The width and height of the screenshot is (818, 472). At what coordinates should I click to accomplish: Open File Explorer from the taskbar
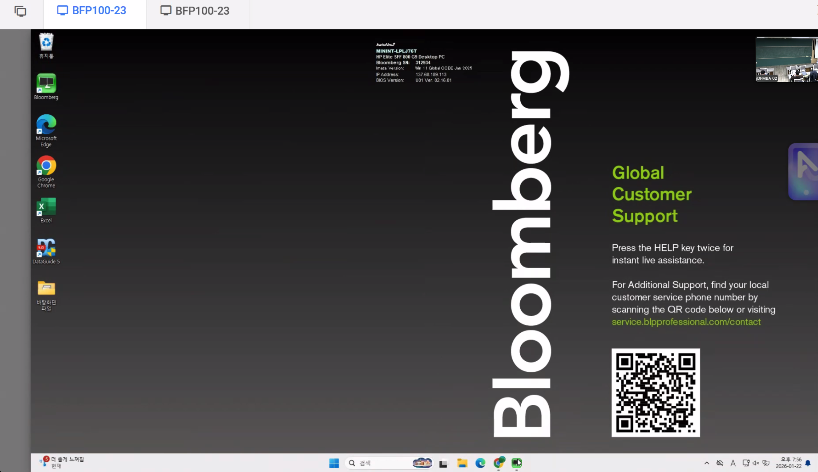[x=462, y=463]
